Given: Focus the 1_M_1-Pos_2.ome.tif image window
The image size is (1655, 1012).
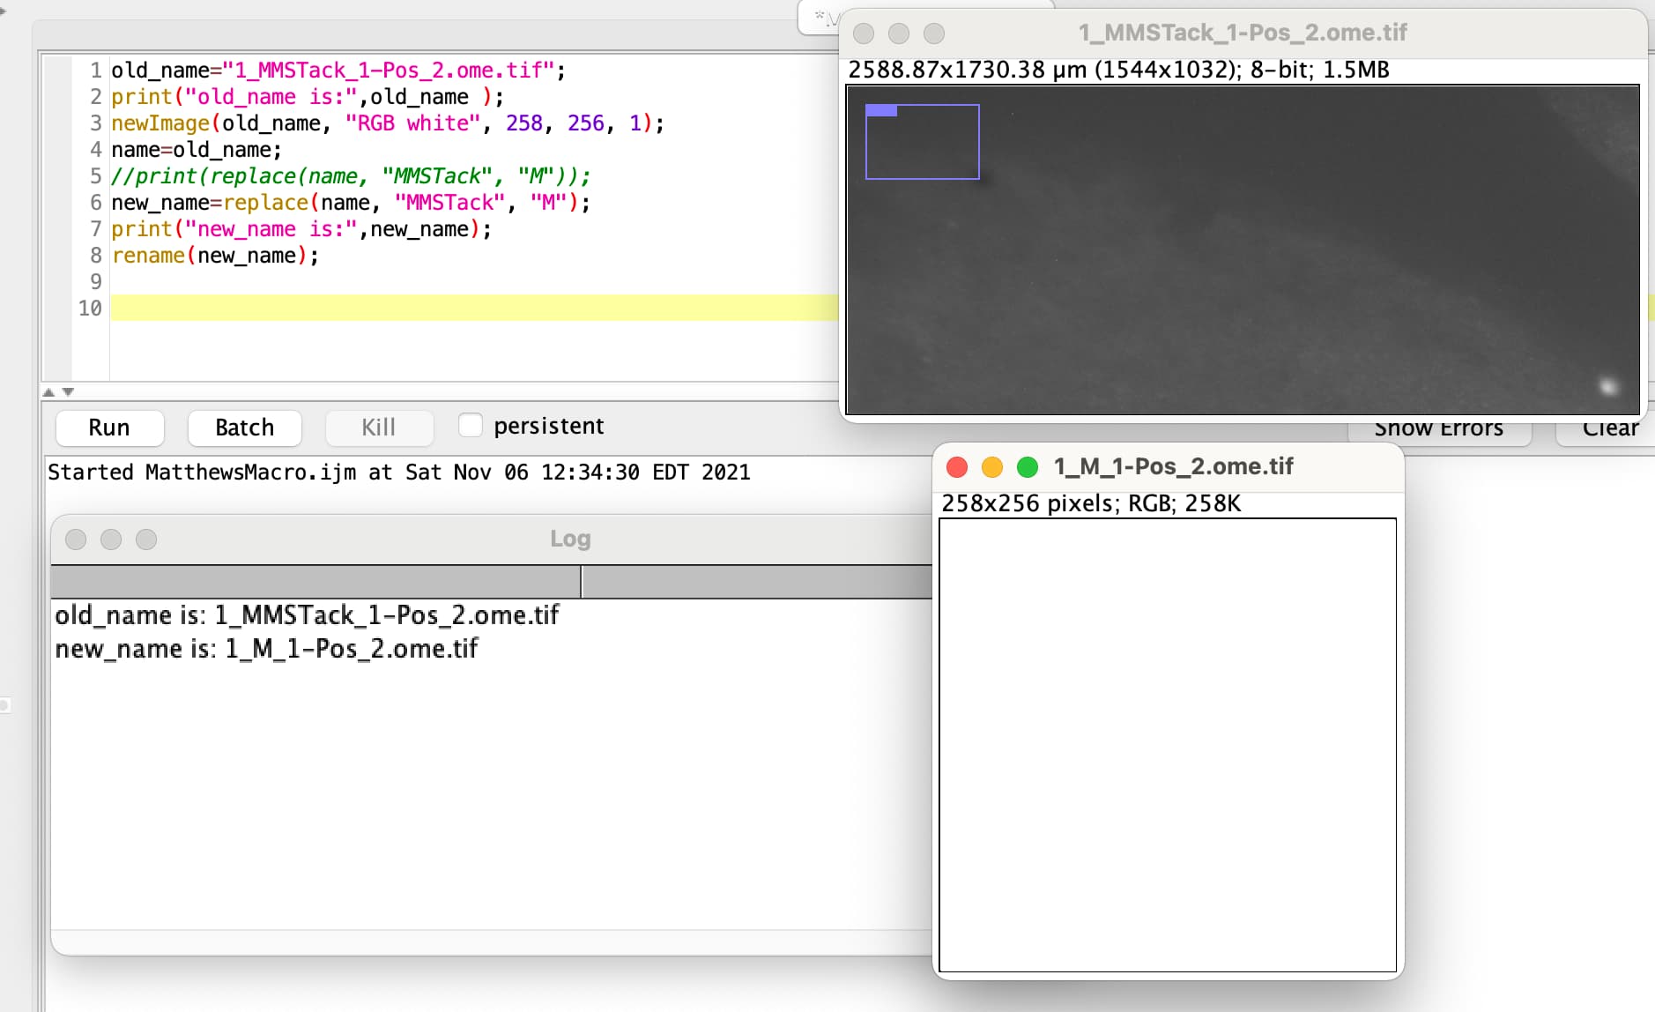Looking at the screenshot, I should coord(1172,466).
